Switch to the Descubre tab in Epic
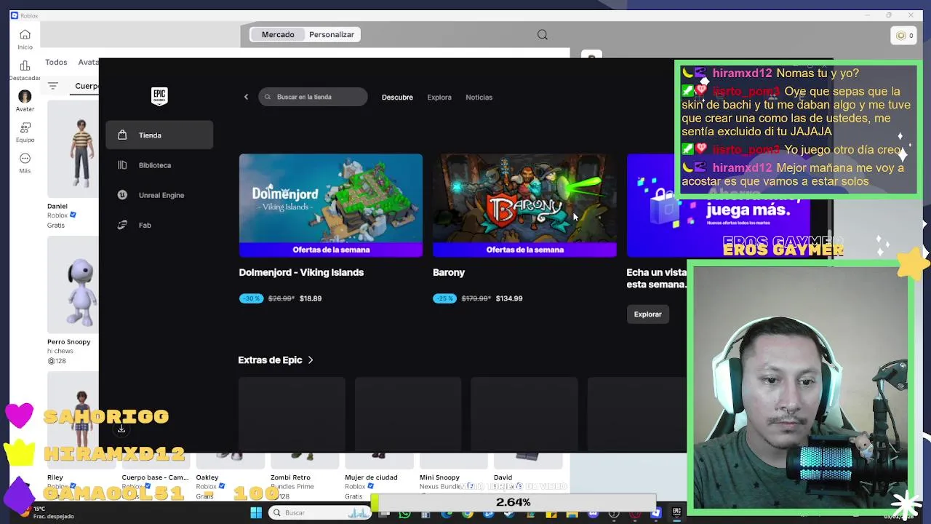 (x=397, y=97)
